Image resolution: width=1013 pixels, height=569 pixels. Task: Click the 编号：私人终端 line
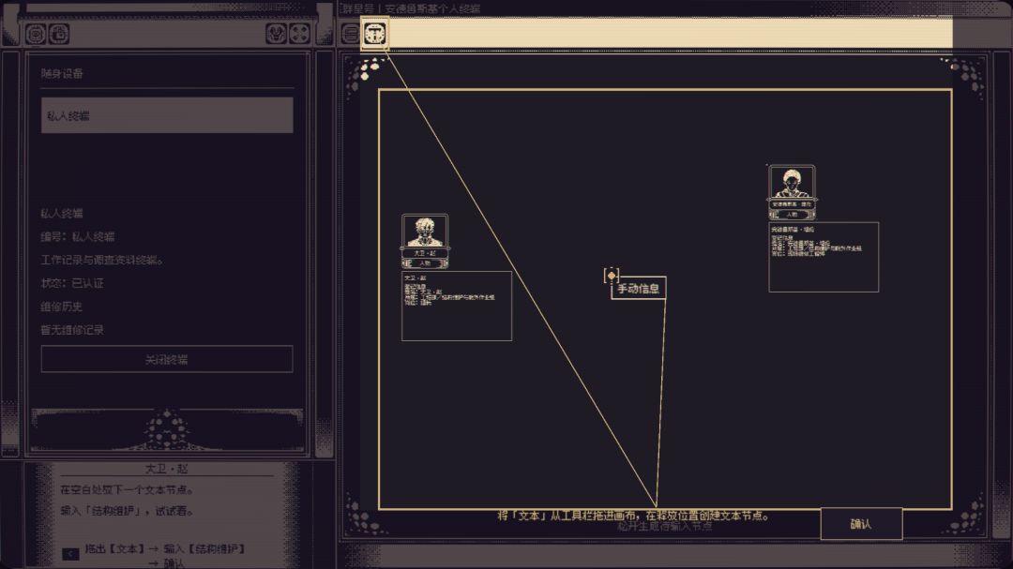point(78,236)
